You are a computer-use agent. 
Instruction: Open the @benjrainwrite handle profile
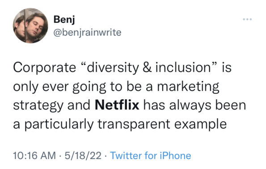tap(87, 33)
